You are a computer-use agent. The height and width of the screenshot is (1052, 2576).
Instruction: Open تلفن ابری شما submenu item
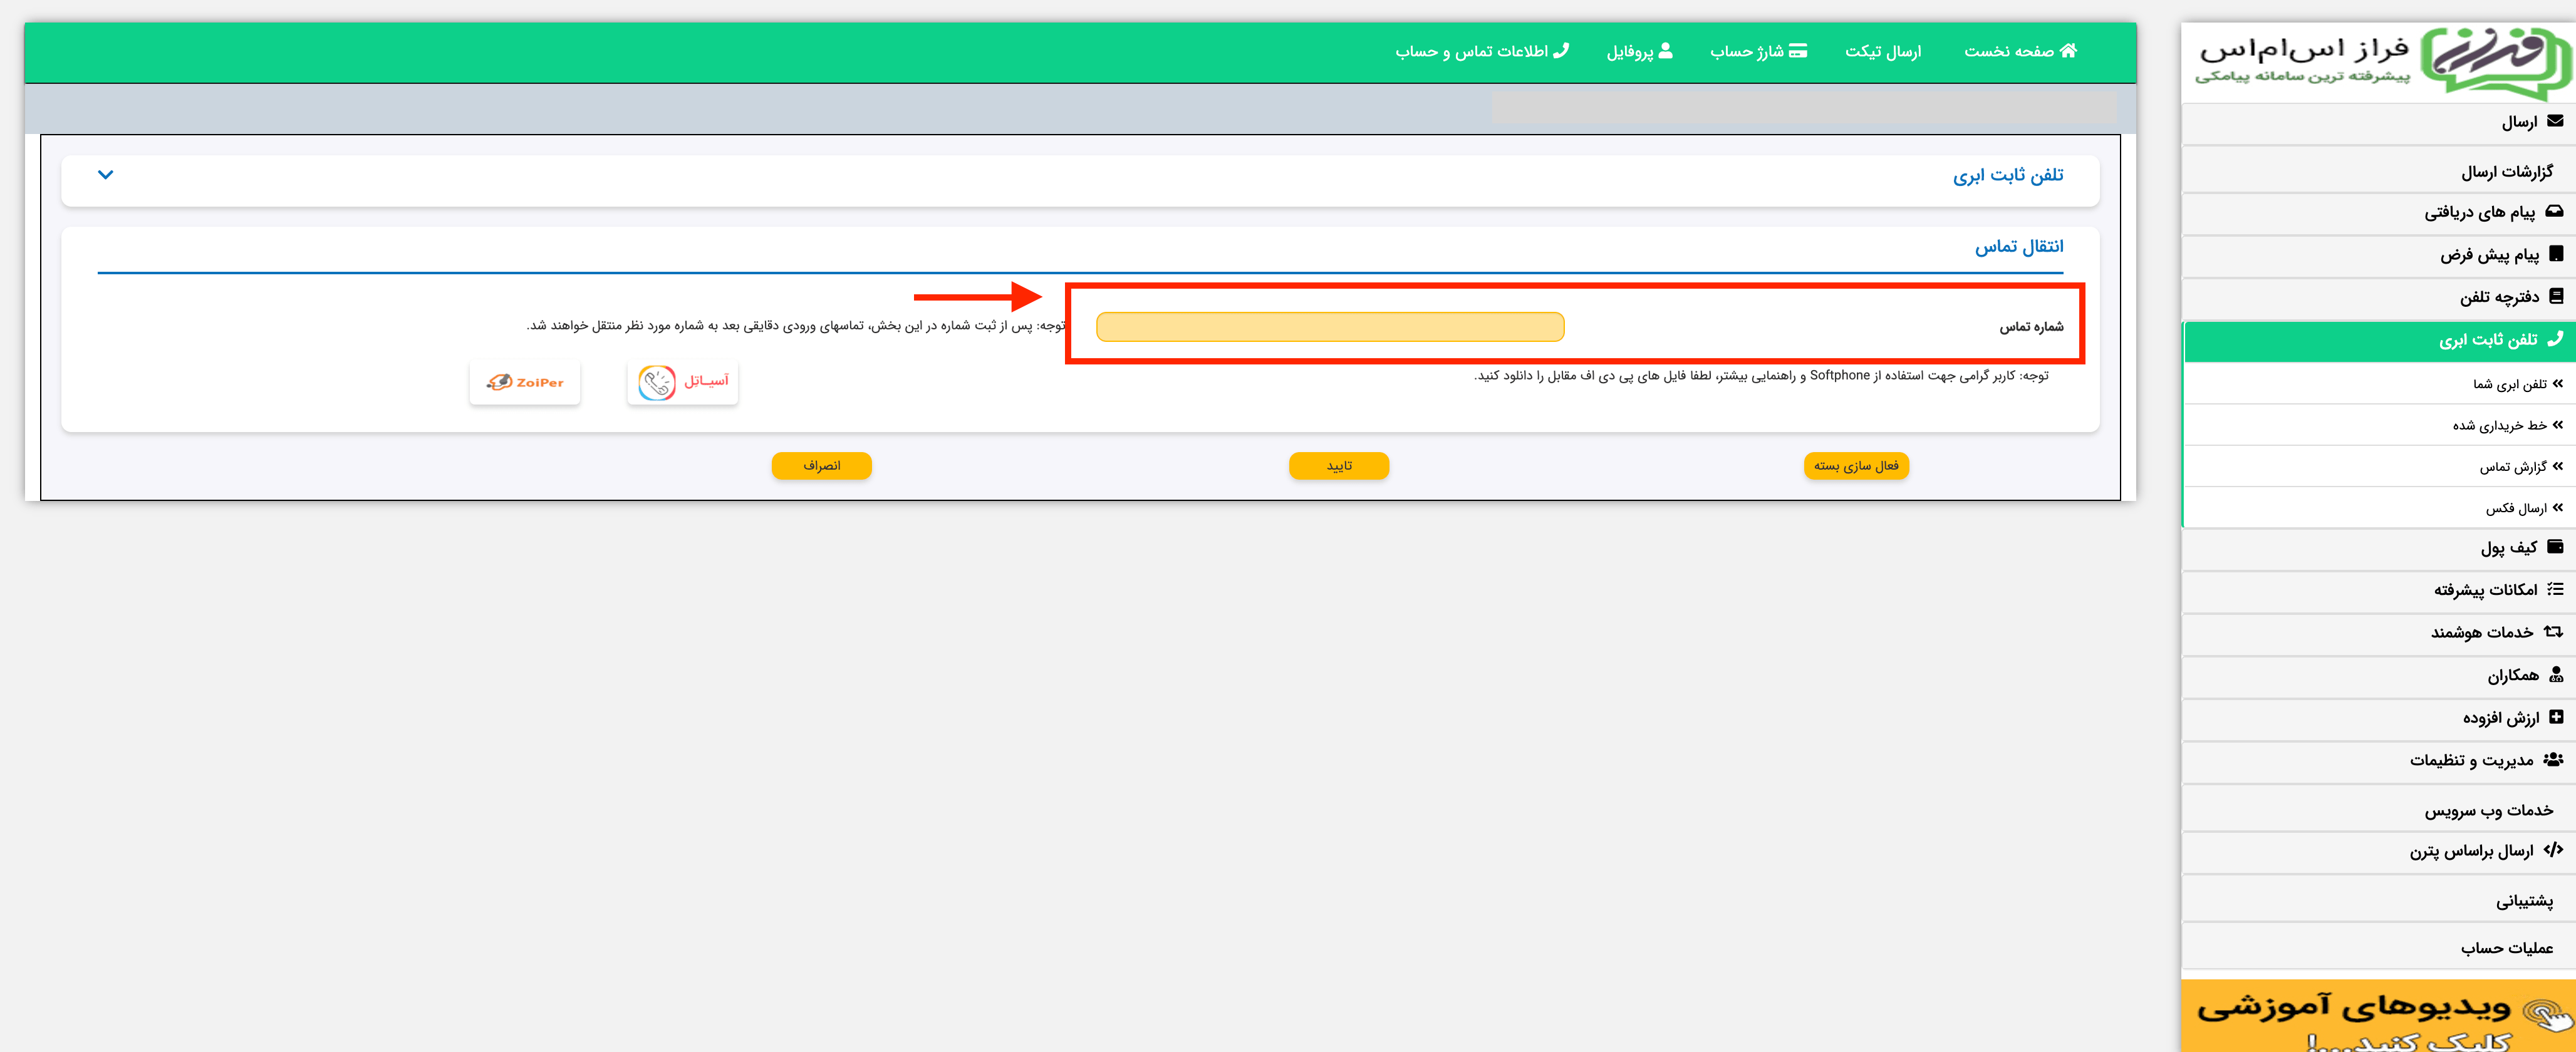pos(2380,384)
